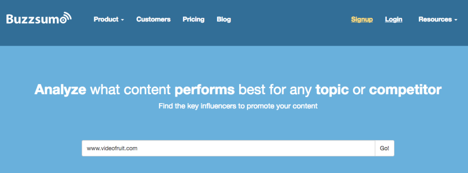Click the bold word Analyze in headline
This screenshot has height=173, width=468.
[61, 90]
